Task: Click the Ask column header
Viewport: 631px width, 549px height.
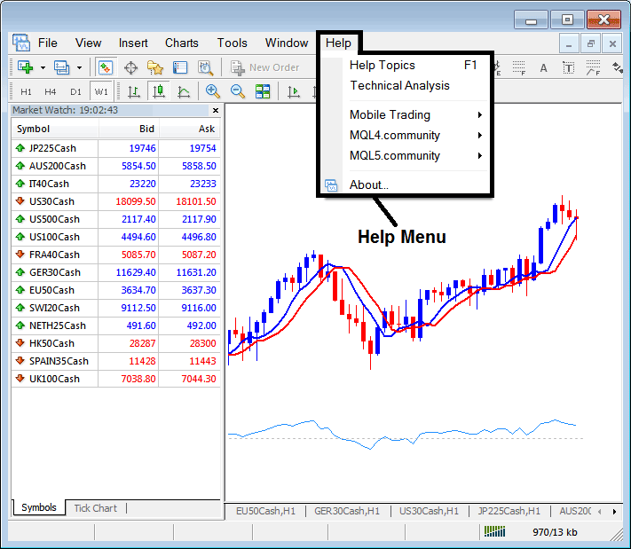Action: point(190,129)
